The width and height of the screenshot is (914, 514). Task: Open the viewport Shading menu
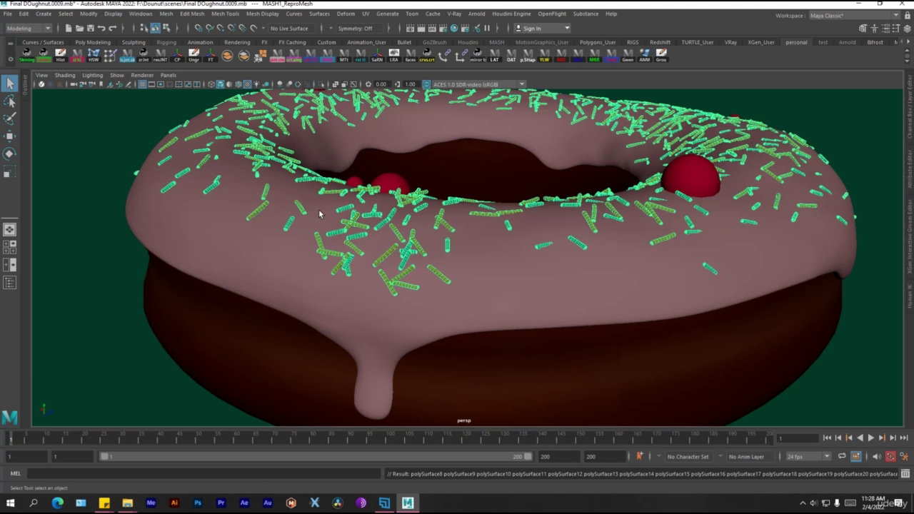point(65,75)
